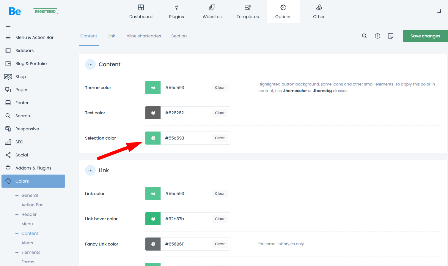Open SEO settings

tap(33, 142)
